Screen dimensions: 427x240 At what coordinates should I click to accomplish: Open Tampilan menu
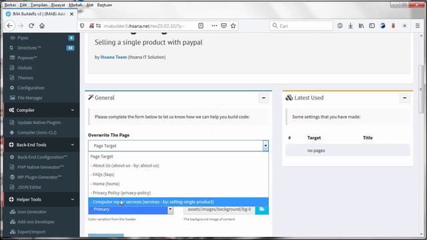click(39, 5)
